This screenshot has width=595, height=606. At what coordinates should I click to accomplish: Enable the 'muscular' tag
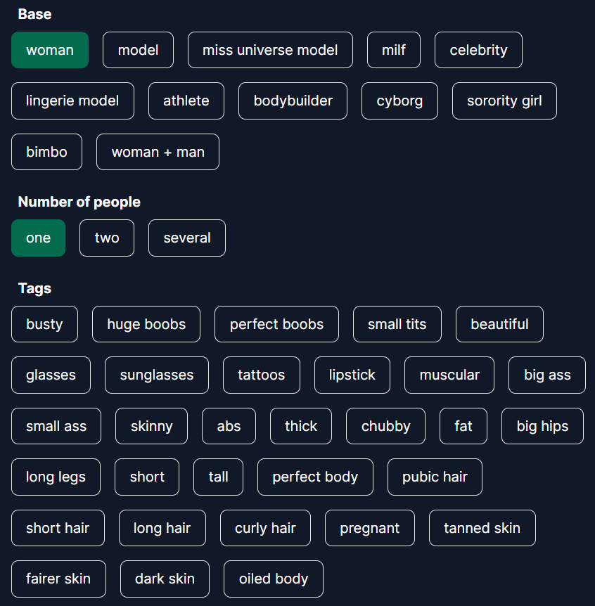tap(449, 375)
